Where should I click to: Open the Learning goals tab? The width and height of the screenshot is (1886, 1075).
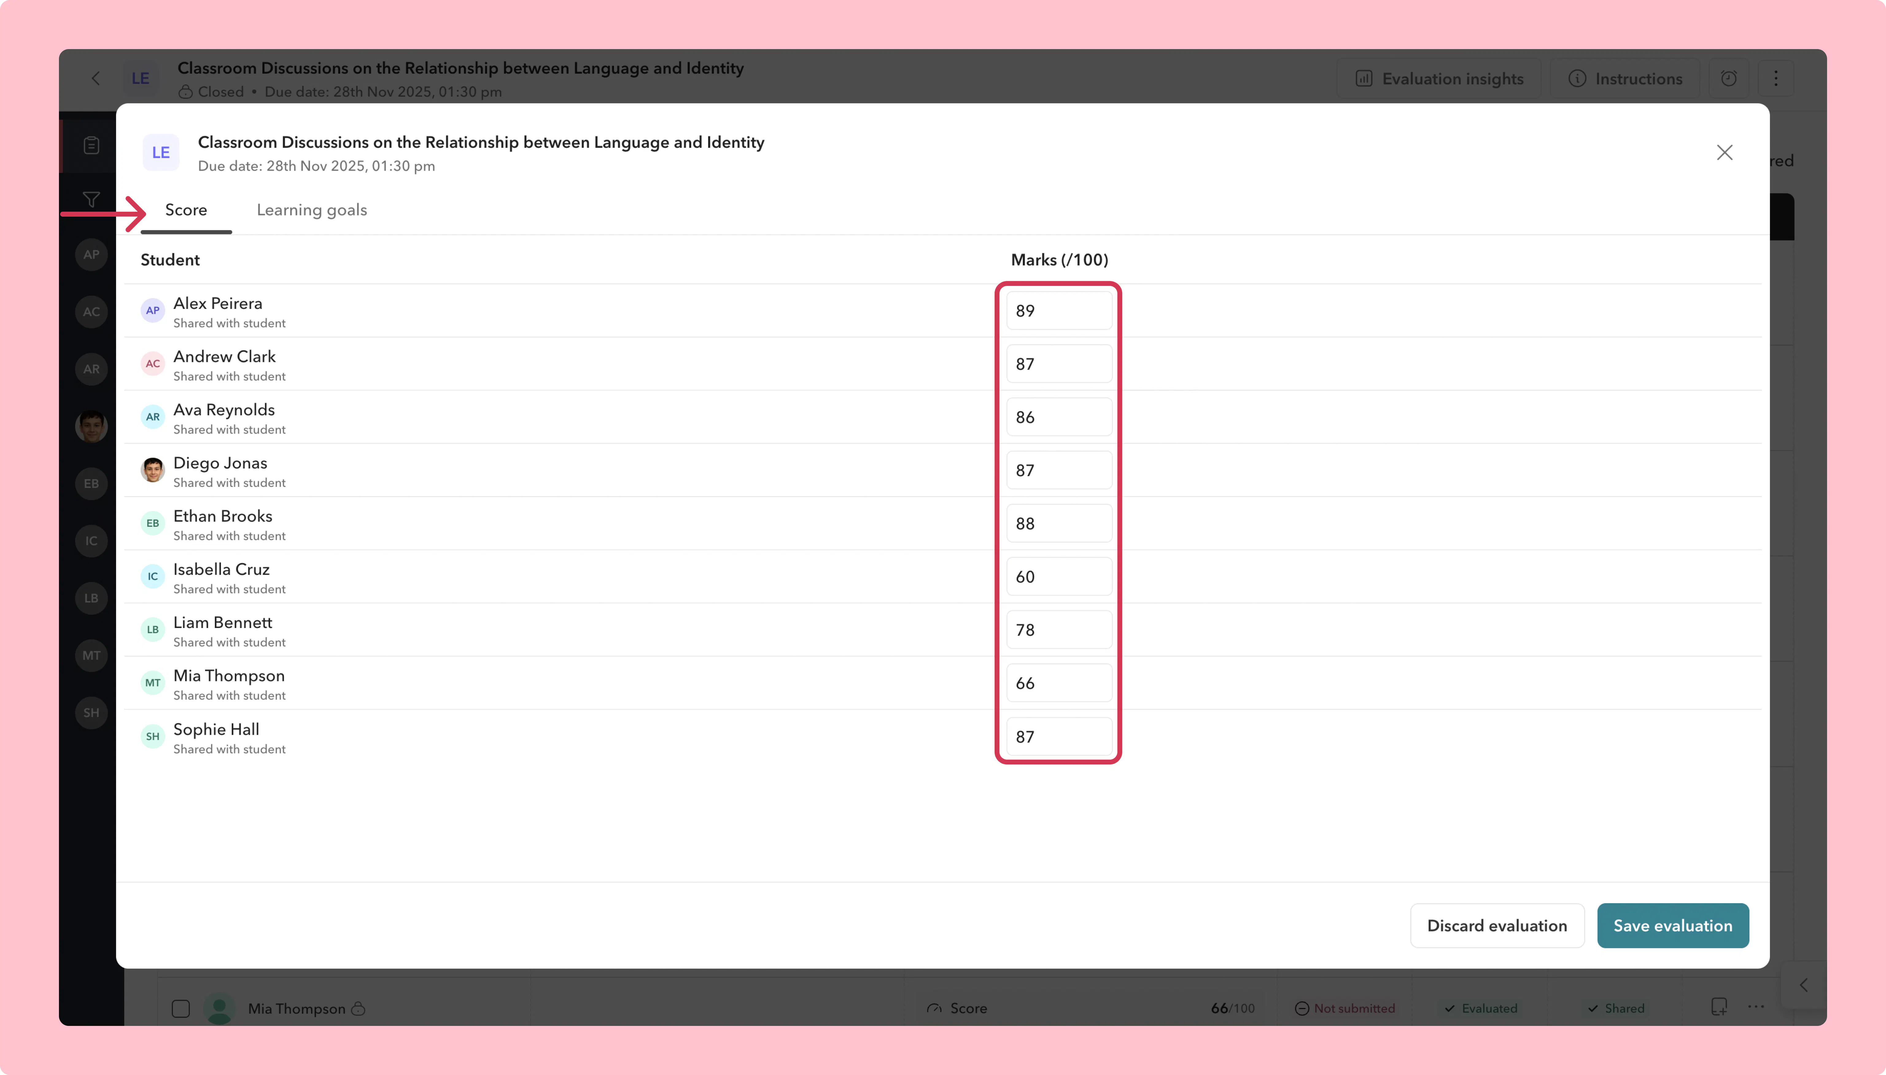click(x=312, y=210)
